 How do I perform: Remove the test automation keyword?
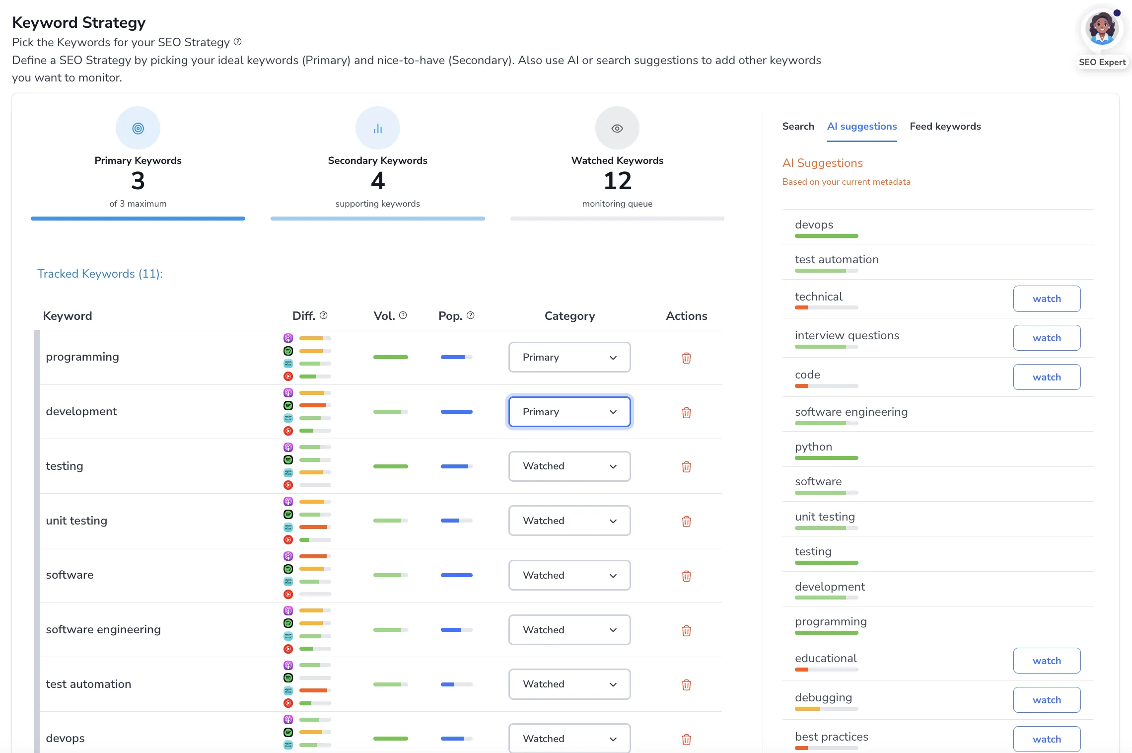[686, 684]
